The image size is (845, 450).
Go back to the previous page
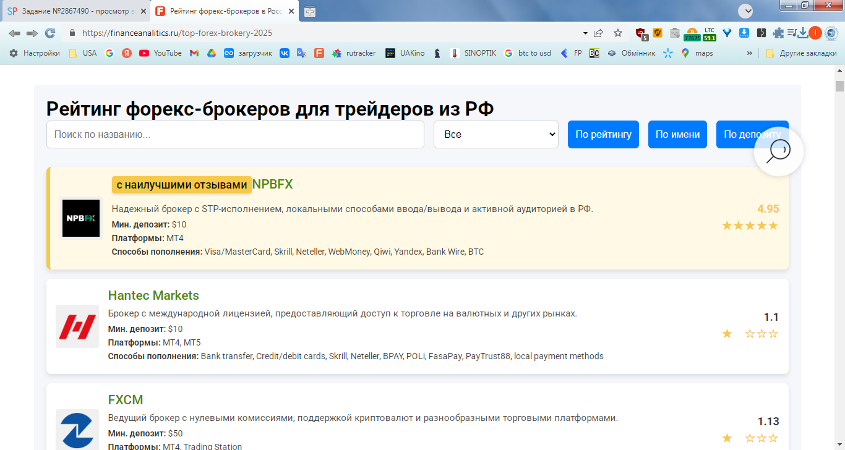14,33
